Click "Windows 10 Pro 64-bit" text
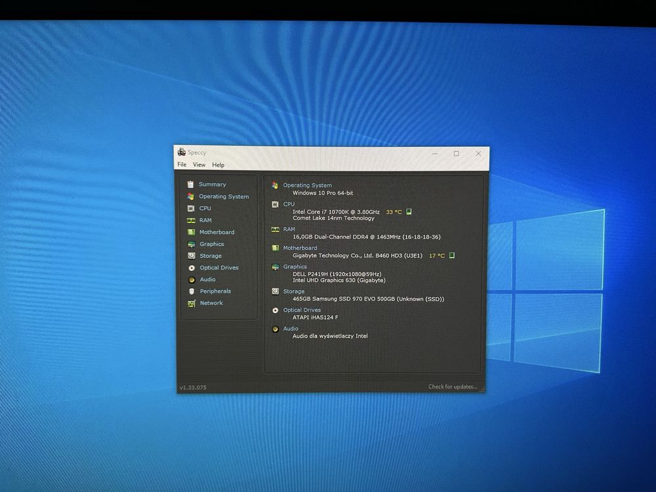 [323, 193]
